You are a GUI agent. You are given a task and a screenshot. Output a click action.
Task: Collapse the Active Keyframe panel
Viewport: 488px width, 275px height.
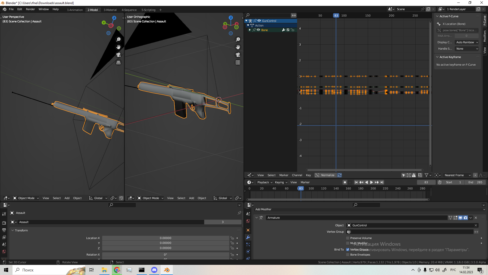click(x=437, y=57)
